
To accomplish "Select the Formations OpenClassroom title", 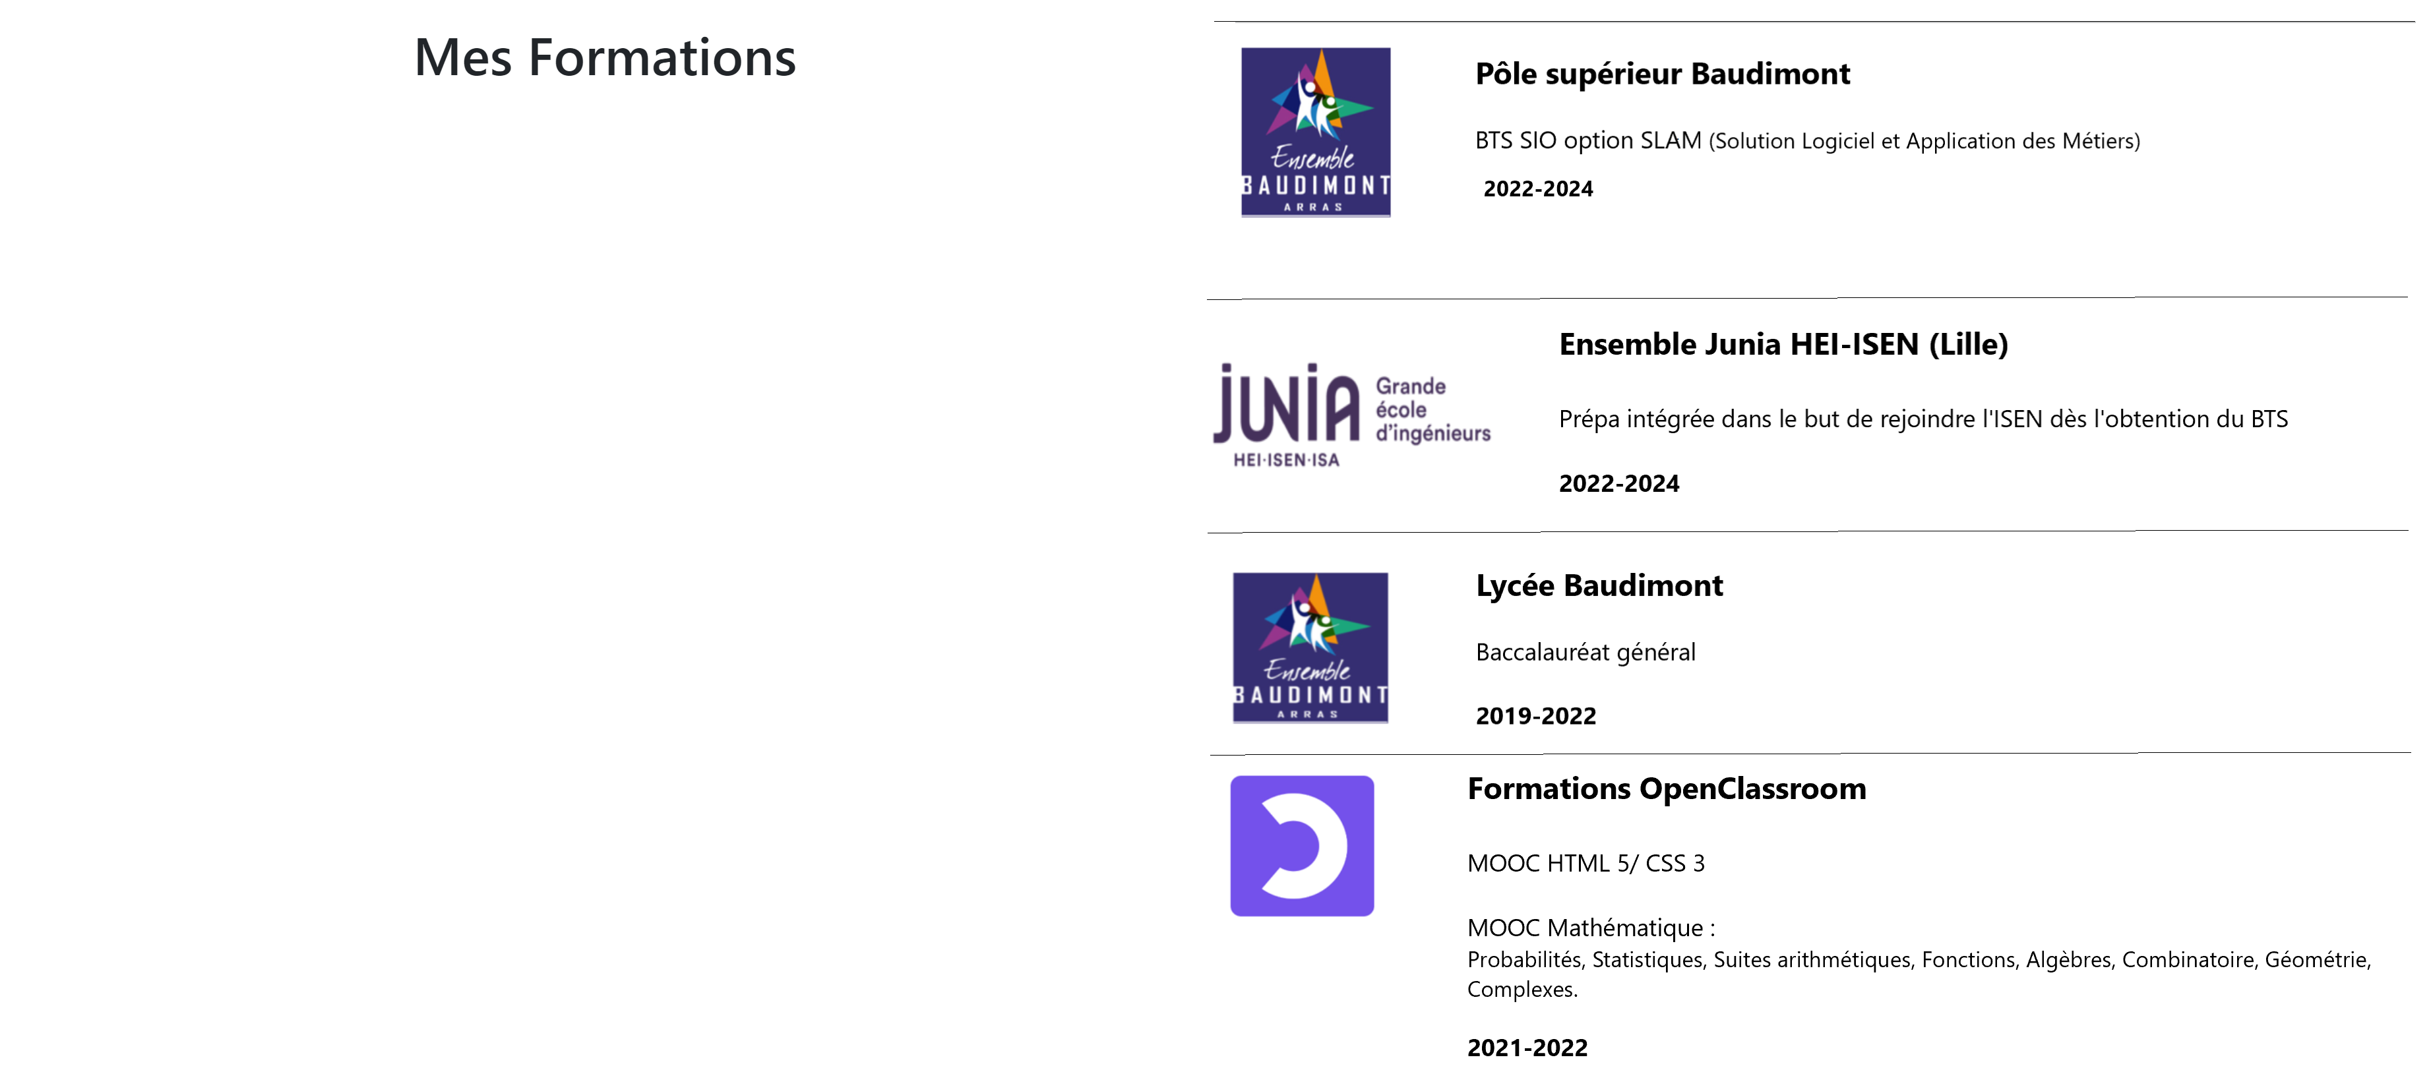I will (1667, 789).
